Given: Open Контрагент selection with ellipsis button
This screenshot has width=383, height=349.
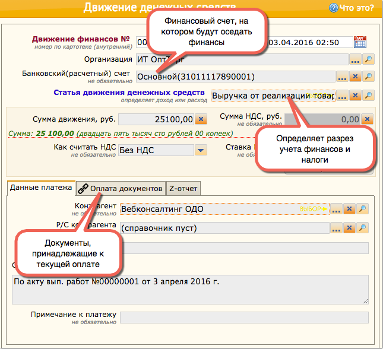Looking at the screenshot, I should [337, 209].
